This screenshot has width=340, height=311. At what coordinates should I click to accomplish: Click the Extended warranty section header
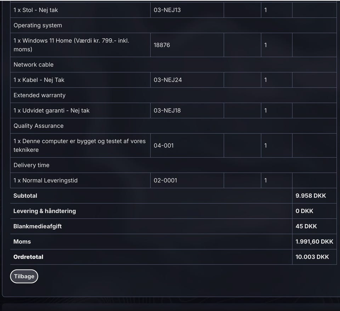pos(40,95)
